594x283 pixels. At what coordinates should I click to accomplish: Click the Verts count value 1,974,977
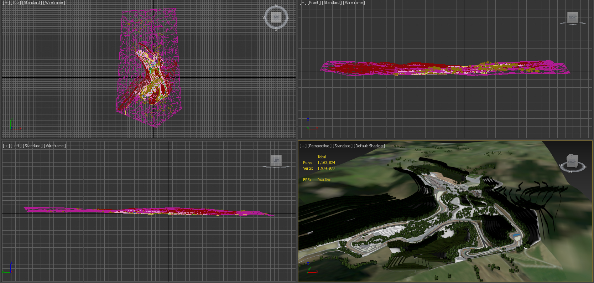pos(326,168)
